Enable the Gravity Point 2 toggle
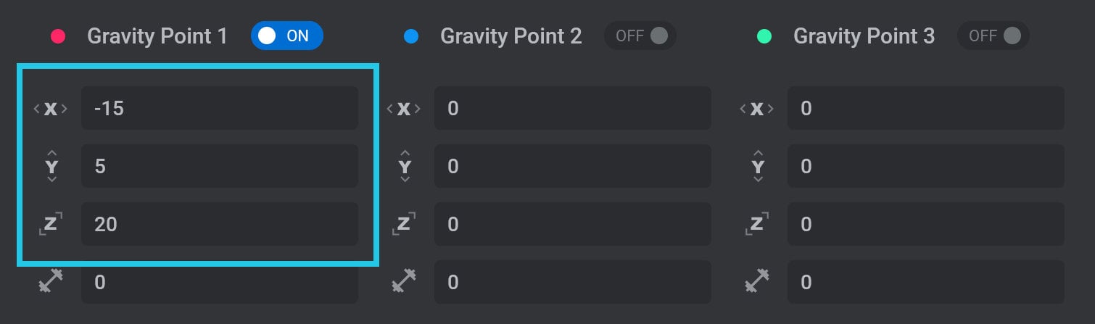This screenshot has height=324, width=1095. (x=640, y=36)
